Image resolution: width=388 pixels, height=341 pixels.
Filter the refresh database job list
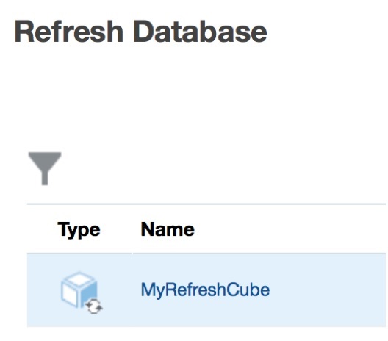point(45,168)
